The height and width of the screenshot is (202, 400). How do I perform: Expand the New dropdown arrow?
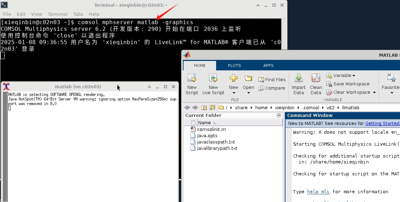[233, 93]
